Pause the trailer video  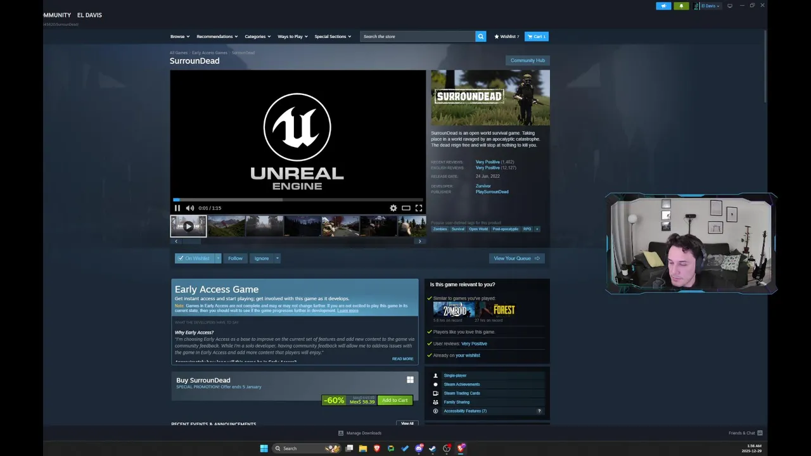pos(177,208)
